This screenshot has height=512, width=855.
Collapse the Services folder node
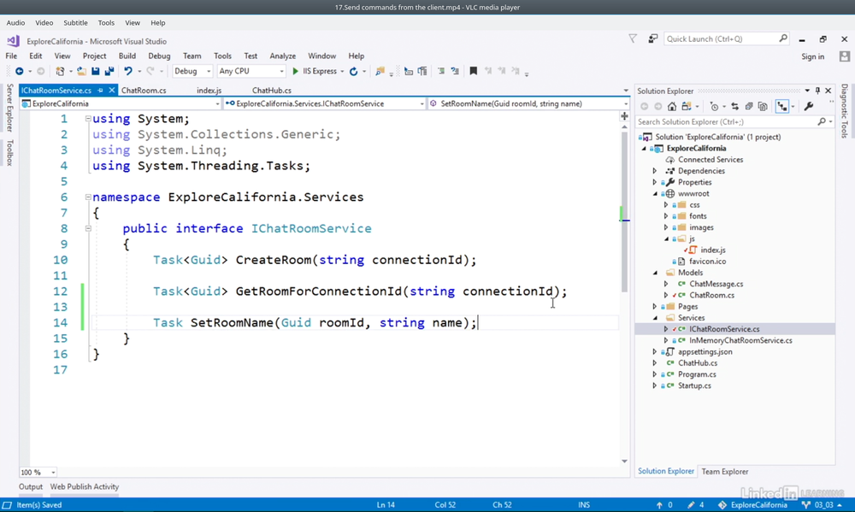(x=655, y=318)
